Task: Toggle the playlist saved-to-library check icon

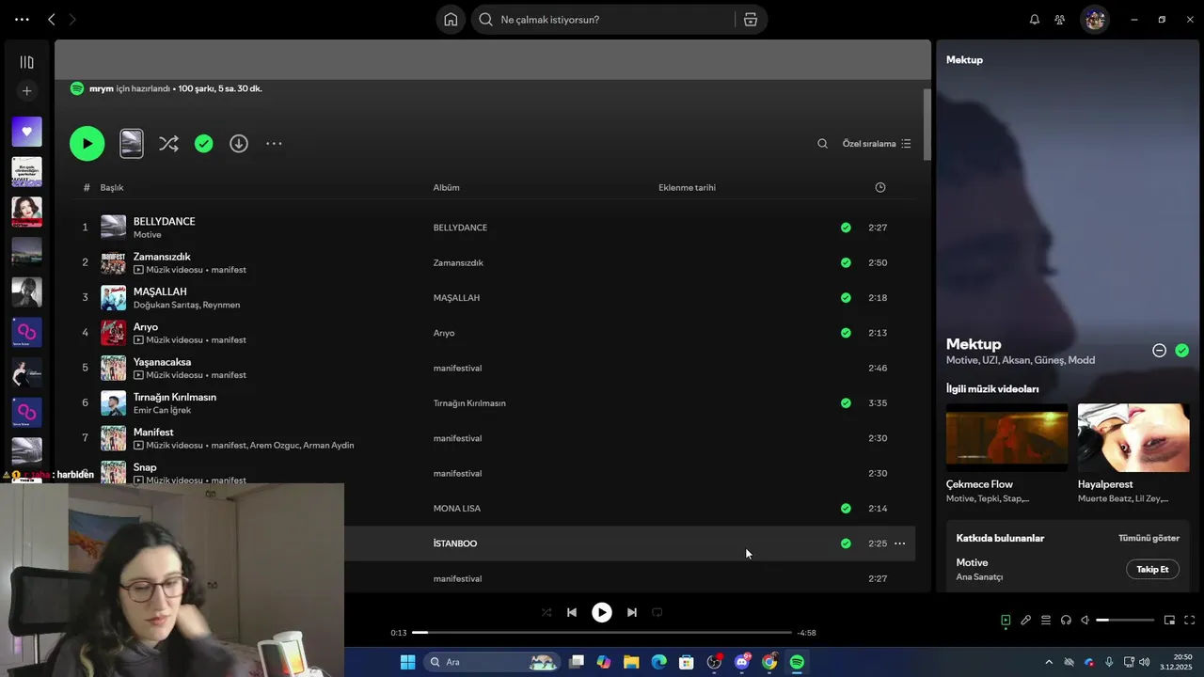Action: click(204, 144)
